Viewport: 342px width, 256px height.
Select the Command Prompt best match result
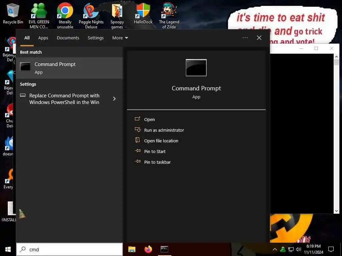[x=69, y=68]
